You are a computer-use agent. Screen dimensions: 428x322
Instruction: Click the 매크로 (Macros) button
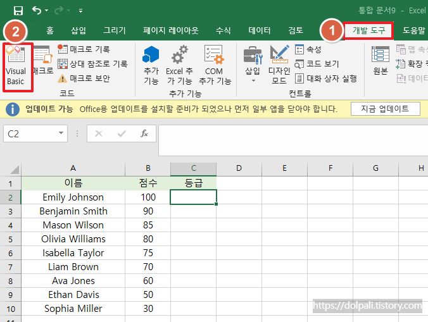pyautogui.click(x=43, y=61)
